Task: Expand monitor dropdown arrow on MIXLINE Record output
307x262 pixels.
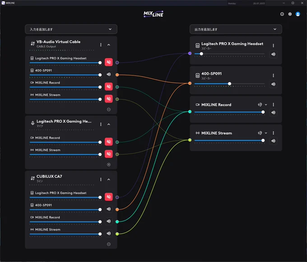Action: (x=266, y=105)
